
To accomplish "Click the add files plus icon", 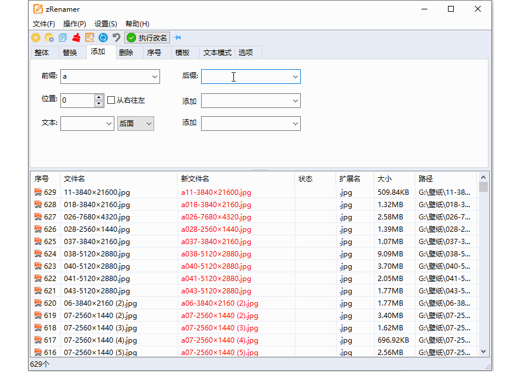I will pyautogui.click(x=35, y=37).
